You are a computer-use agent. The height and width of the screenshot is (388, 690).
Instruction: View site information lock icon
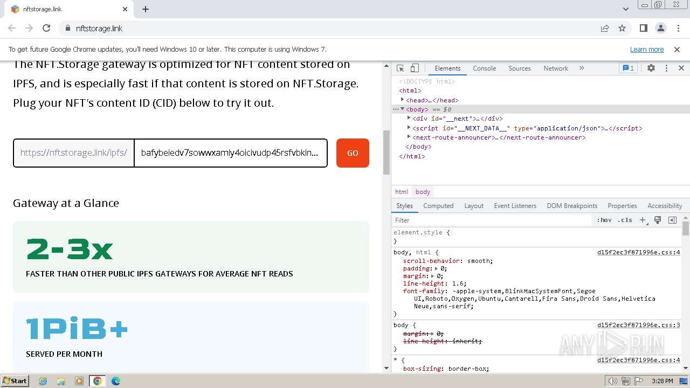tap(67, 28)
